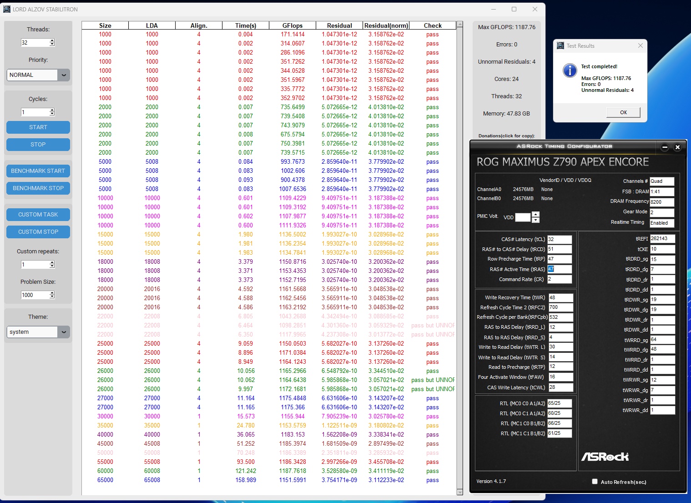The image size is (691, 503).
Task: Decrease Custom repeats by one step
Action: (52, 266)
